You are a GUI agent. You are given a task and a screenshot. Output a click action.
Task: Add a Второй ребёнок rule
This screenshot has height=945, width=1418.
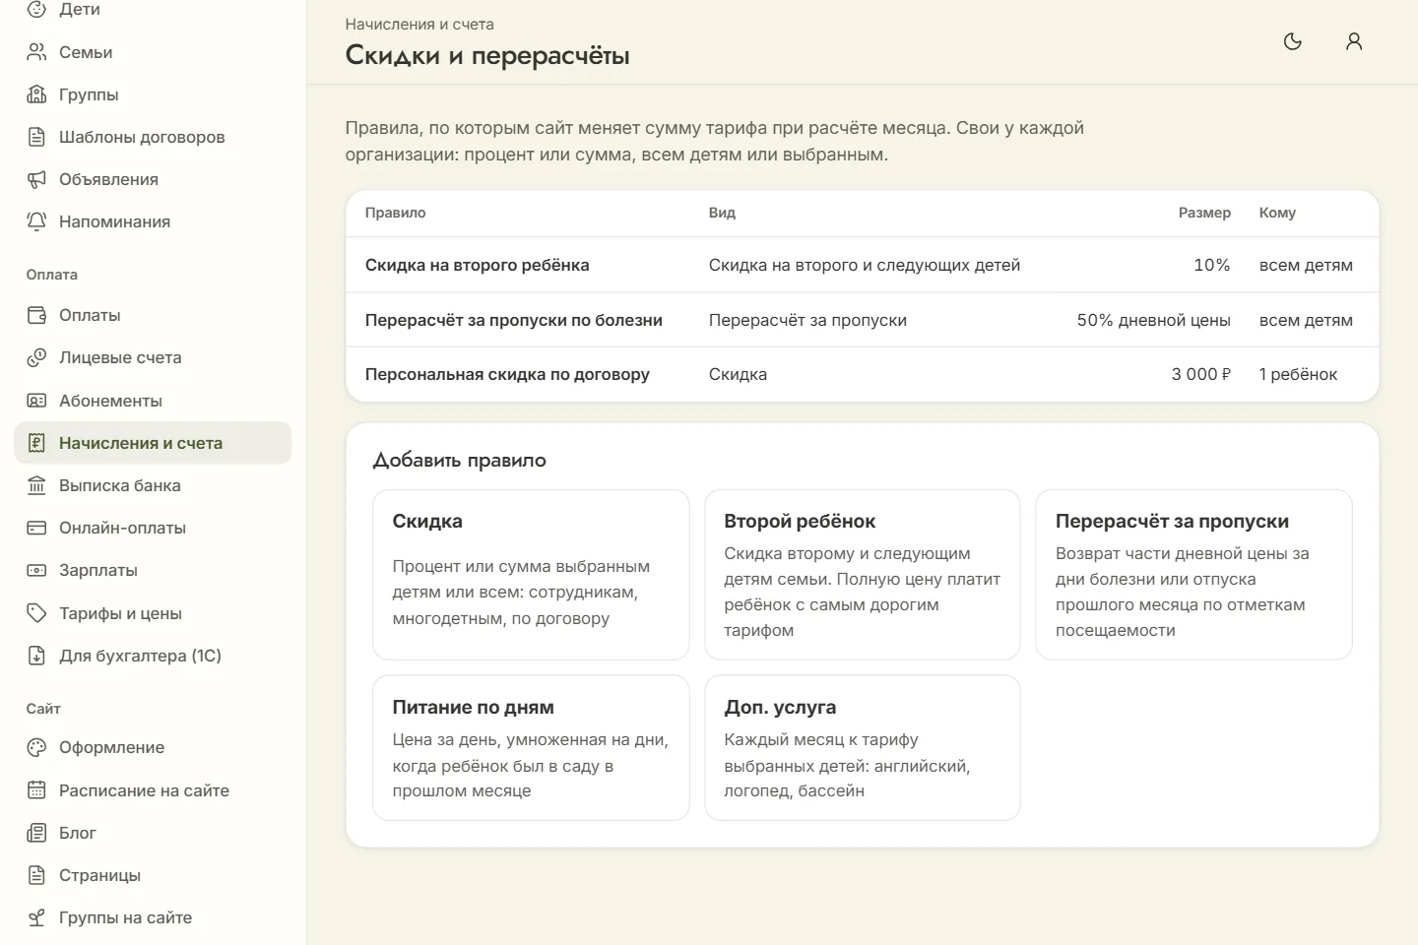click(x=863, y=575)
